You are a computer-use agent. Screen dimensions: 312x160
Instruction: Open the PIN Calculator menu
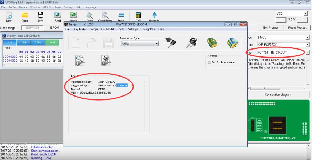point(52,7)
